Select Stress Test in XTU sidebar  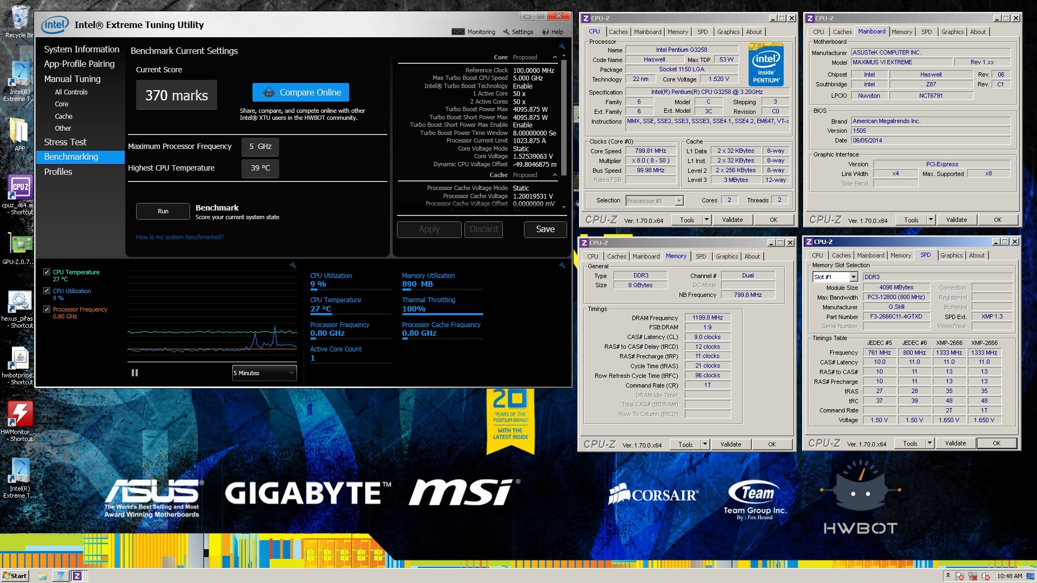pyautogui.click(x=65, y=142)
